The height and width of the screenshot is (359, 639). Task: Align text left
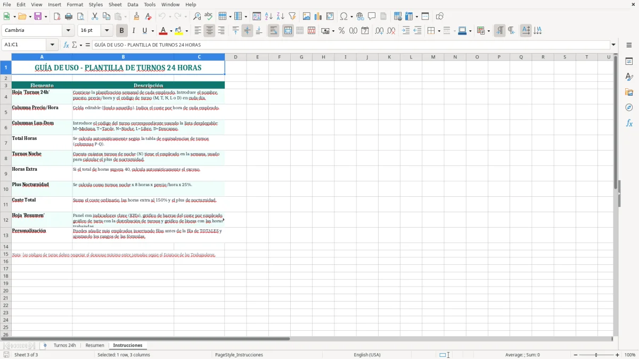pos(198,31)
